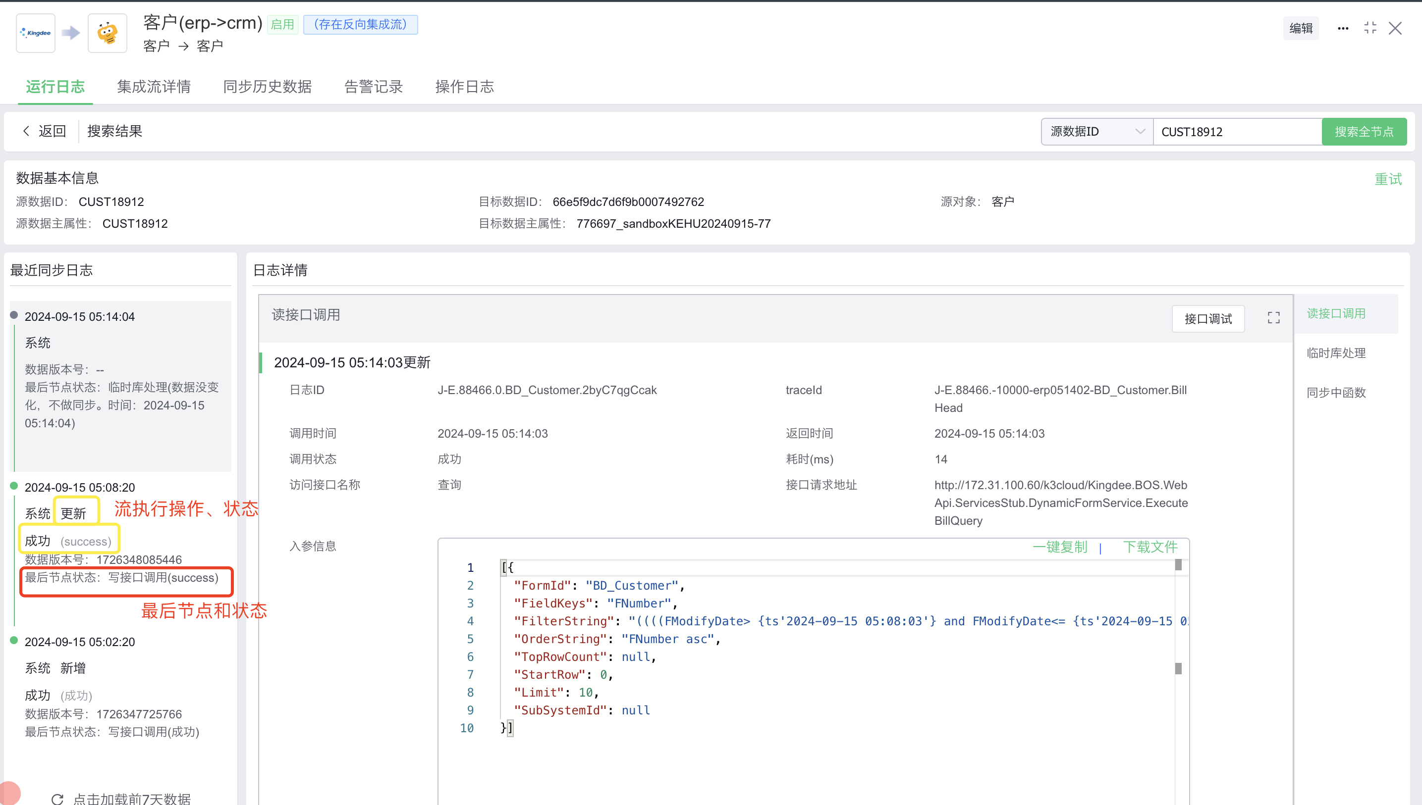Open the three-dot more options menu
The image size is (1422, 805).
[x=1343, y=28]
